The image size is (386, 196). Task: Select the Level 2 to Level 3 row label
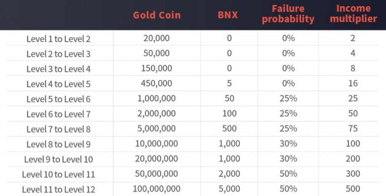[58, 54]
